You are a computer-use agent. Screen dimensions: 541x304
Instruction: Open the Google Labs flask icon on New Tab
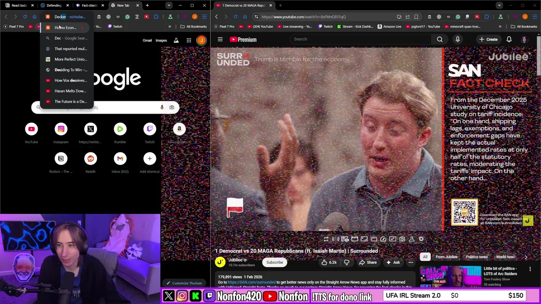coord(176,40)
